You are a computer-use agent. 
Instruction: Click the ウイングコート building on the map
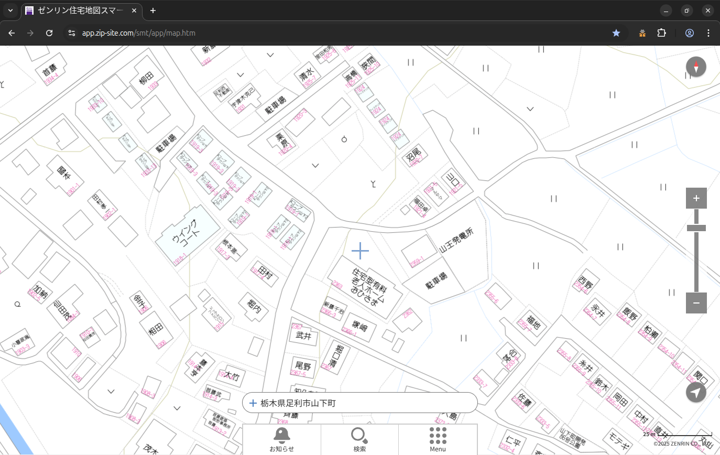(x=187, y=236)
